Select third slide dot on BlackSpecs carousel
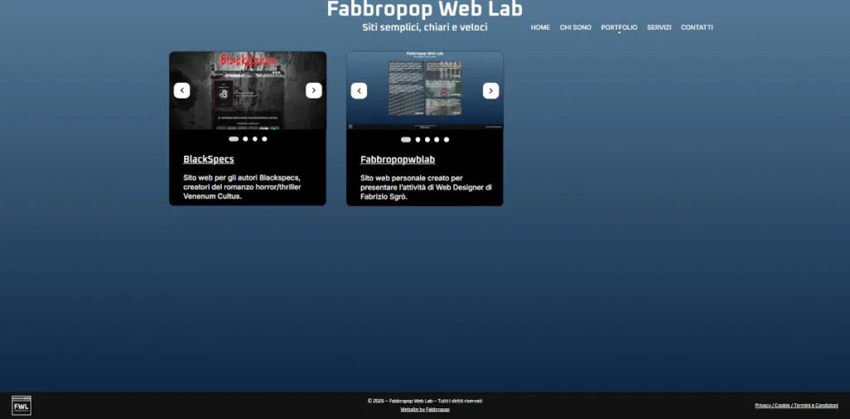The width and height of the screenshot is (850, 419). (x=255, y=139)
